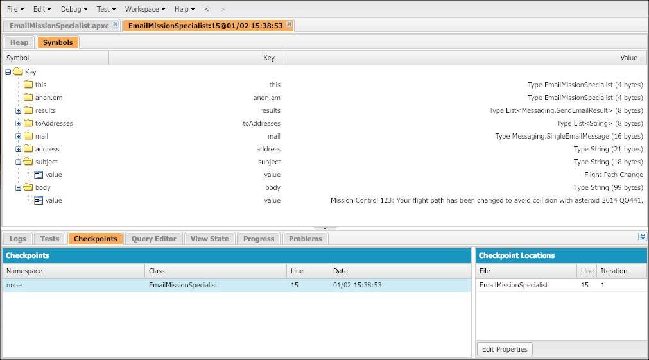Screen dimensions: 649x360
Task: Sort by the Value column header
Action: [465, 58]
